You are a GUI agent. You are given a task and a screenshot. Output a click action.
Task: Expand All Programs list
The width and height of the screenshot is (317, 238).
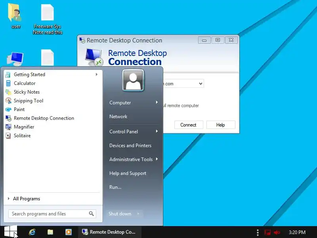point(27,199)
